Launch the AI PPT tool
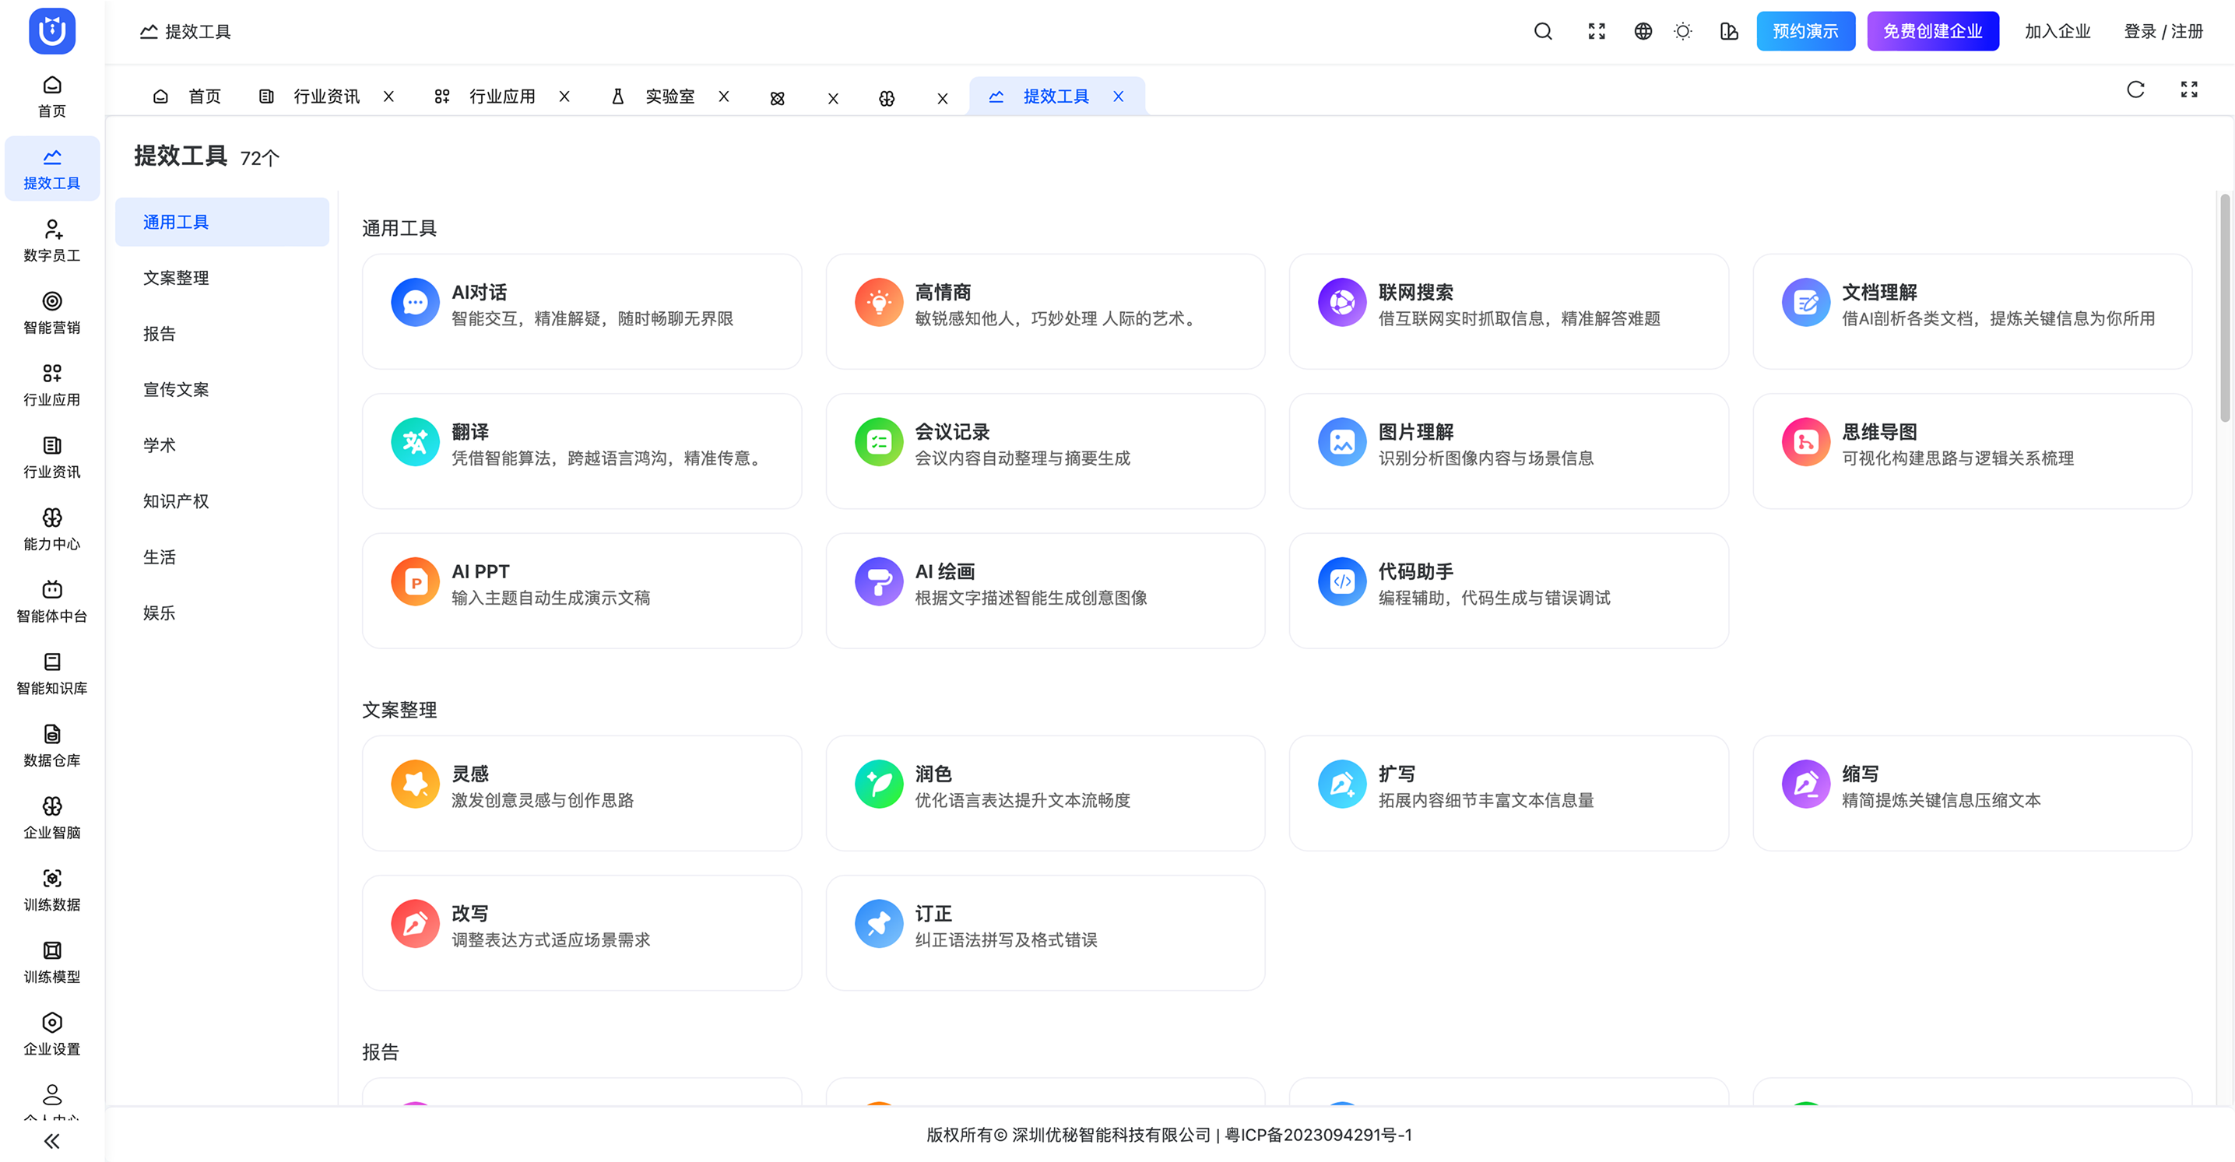The width and height of the screenshot is (2235, 1162). point(582,591)
